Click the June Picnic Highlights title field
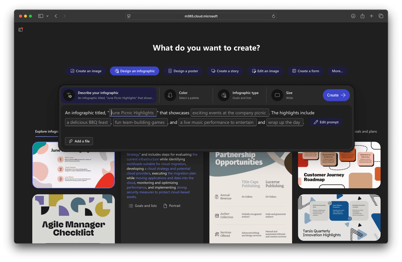This screenshot has width=402, height=262. (x=133, y=113)
